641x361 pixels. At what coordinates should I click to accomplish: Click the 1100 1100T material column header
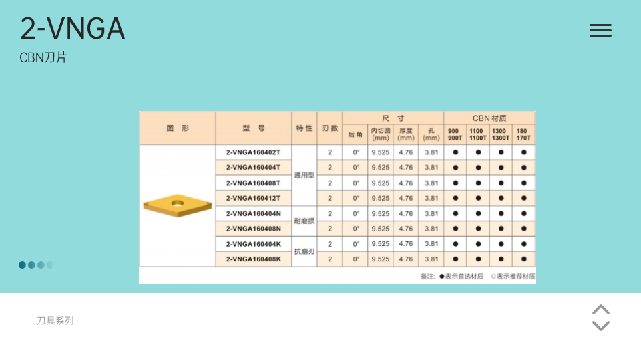(x=477, y=134)
